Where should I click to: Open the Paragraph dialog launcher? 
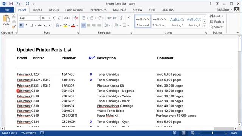click(x=131, y=33)
